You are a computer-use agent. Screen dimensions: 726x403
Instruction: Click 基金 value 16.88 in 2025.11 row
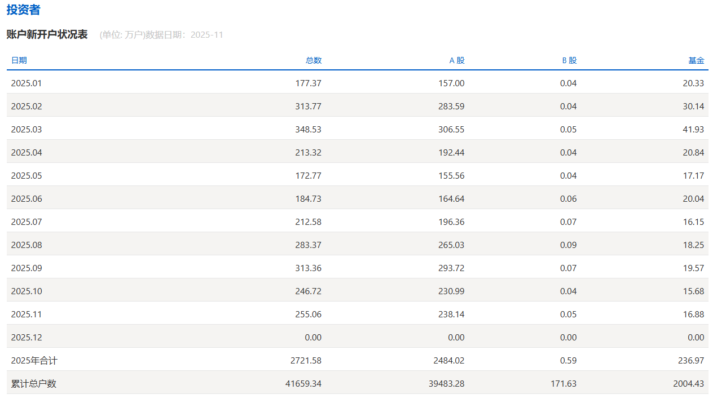tap(693, 315)
